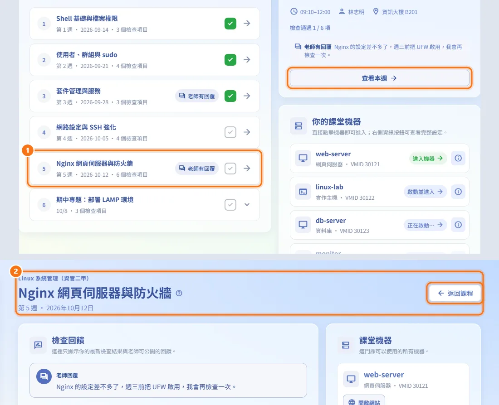
Task: Click the help icon beside the Nginx title
Action: pos(179,293)
